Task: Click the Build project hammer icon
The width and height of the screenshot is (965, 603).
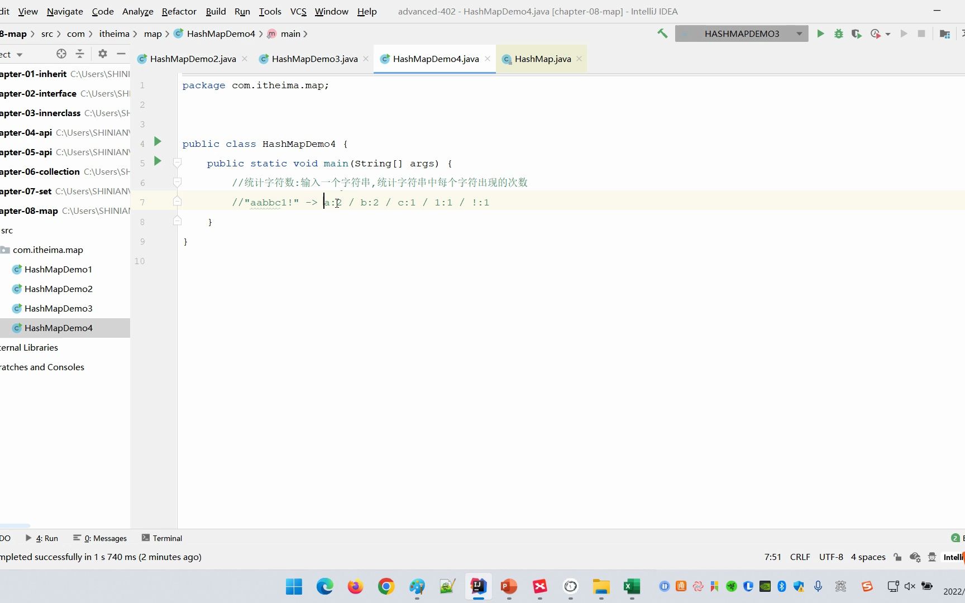Action: tap(662, 33)
